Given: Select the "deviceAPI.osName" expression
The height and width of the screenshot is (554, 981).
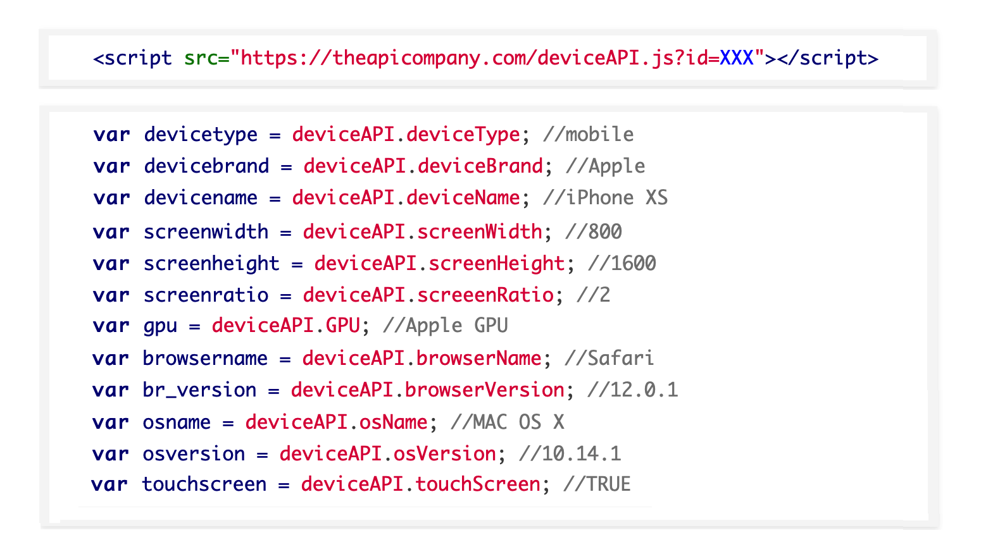Looking at the screenshot, I should pyautogui.click(x=336, y=422).
